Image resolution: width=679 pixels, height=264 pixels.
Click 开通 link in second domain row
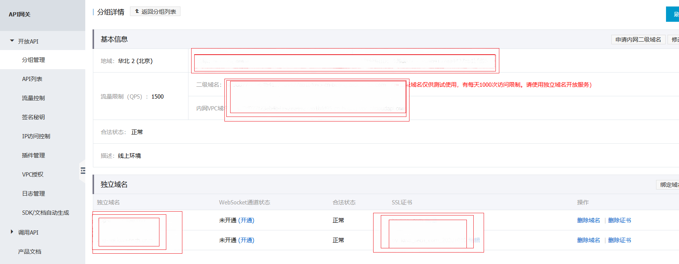[x=246, y=240]
